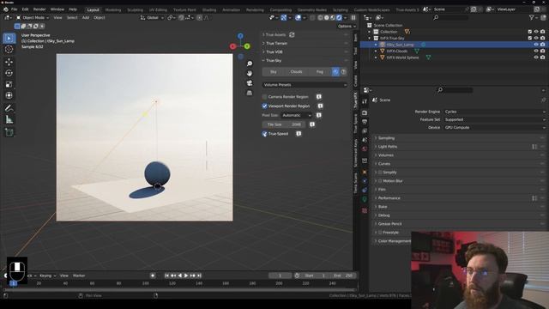Open the Output properties tab icon
The height and width of the screenshot is (309, 549).
(x=365, y=122)
